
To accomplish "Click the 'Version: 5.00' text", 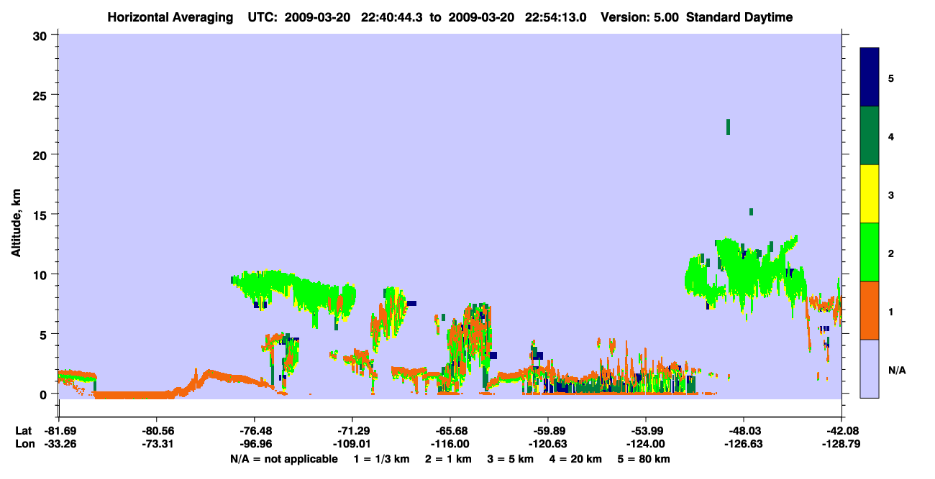I will 640,17.
